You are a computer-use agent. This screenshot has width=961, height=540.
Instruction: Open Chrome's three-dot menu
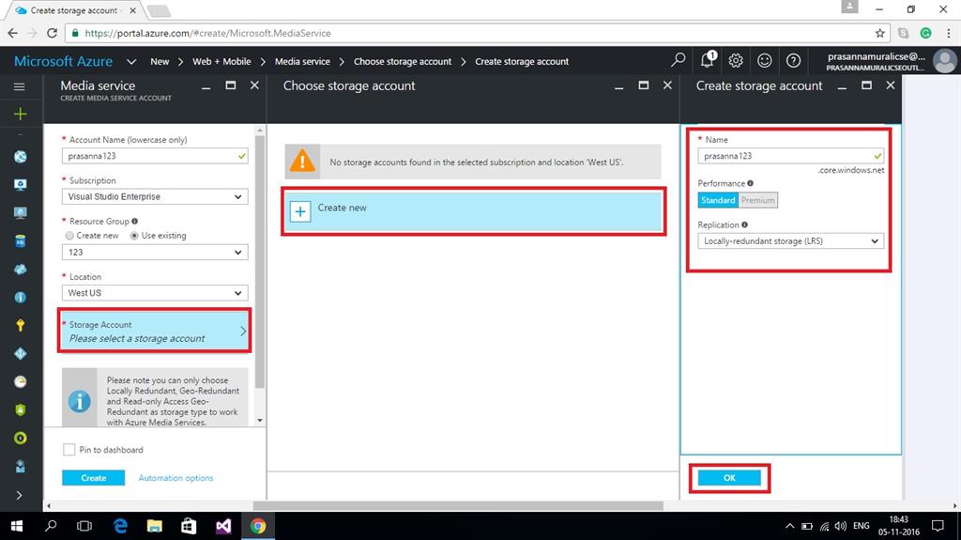948,33
